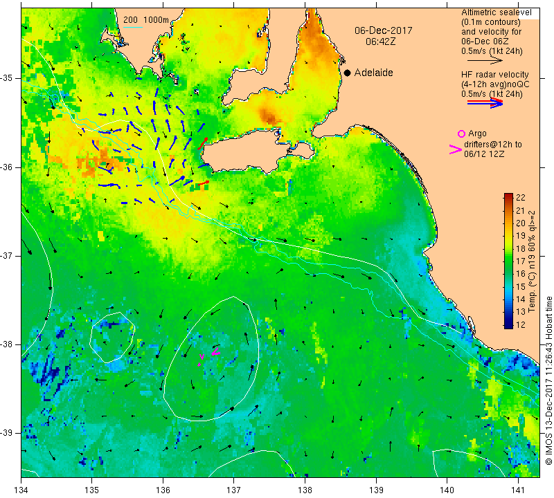Click the longitude label 136

(x=163, y=490)
